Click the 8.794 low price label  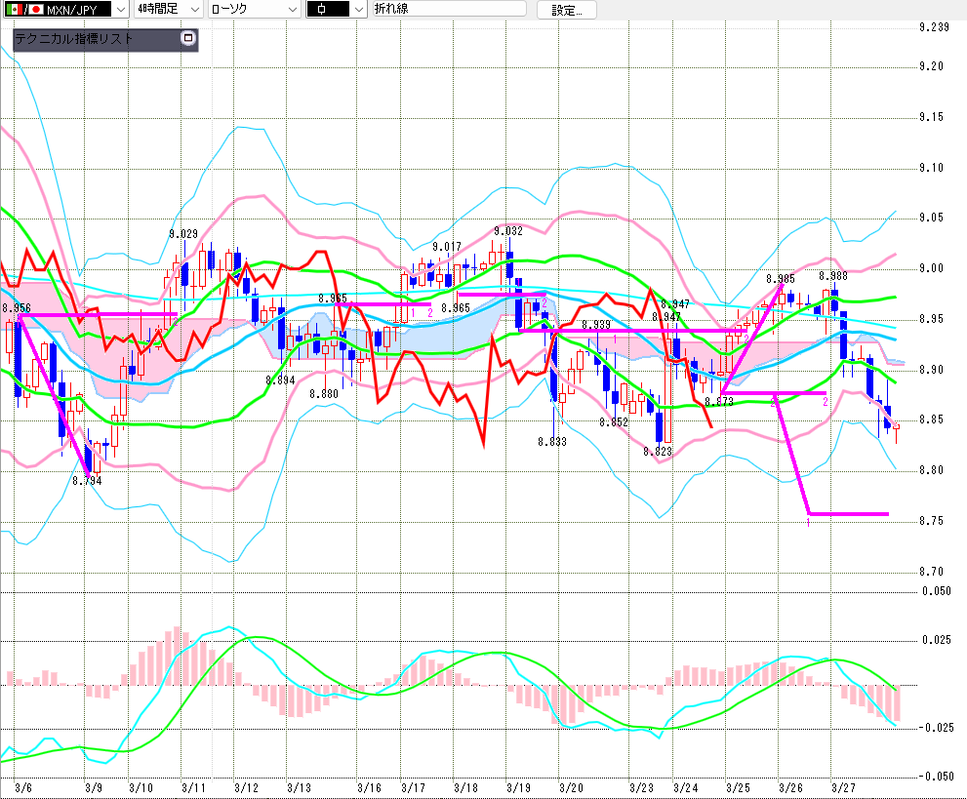tap(87, 480)
